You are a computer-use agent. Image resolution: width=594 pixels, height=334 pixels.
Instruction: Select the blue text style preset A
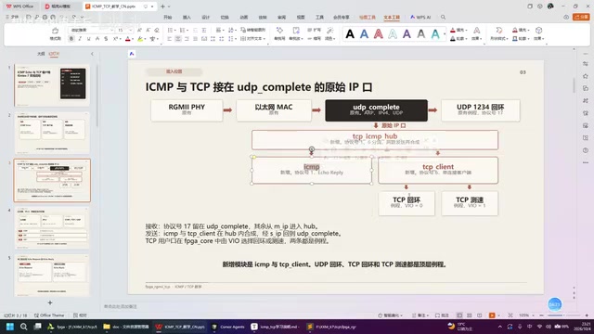[x=364, y=34]
